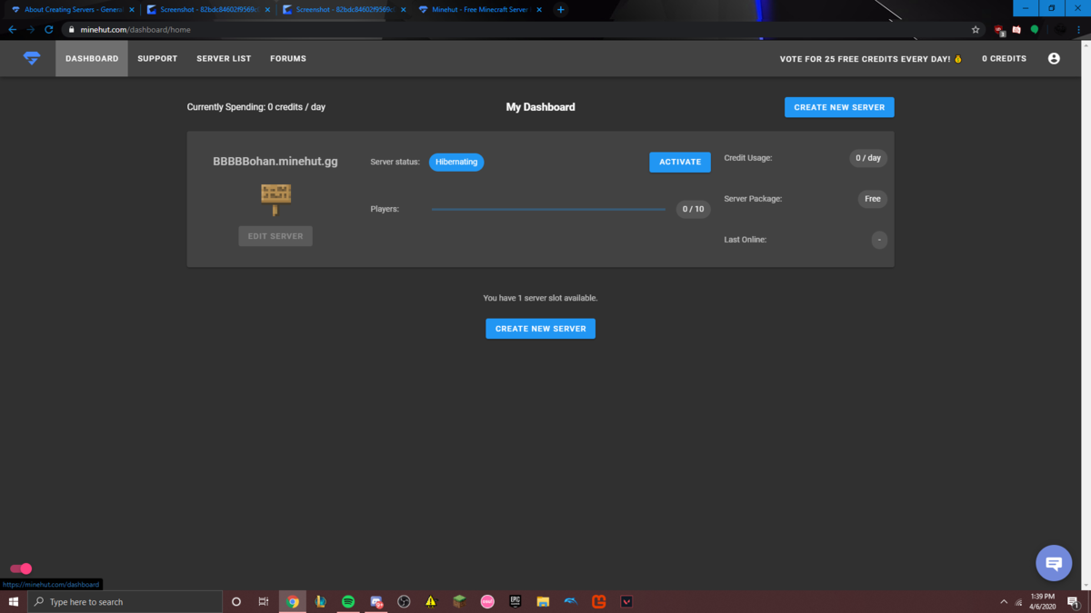The image size is (1091, 613).
Task: Open the Support nav item
Action: click(x=157, y=58)
